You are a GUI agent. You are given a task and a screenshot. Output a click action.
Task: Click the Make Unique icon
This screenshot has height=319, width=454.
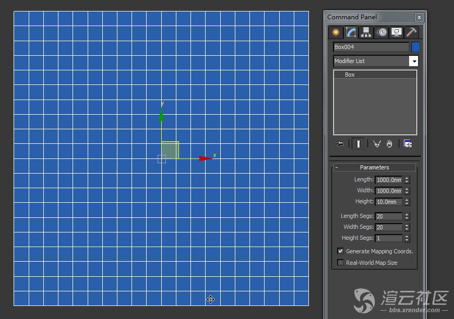[x=377, y=144]
